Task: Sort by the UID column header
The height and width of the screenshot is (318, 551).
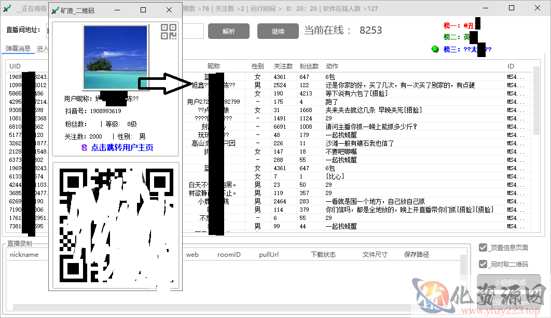Action: tap(15, 66)
